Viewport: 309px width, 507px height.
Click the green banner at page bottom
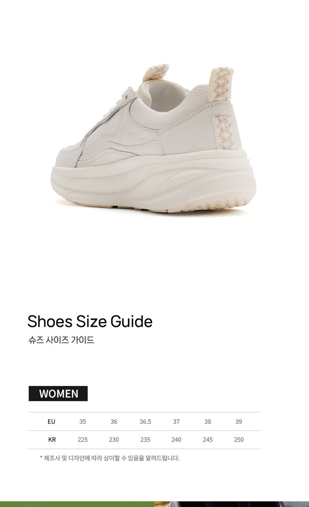tap(77, 504)
